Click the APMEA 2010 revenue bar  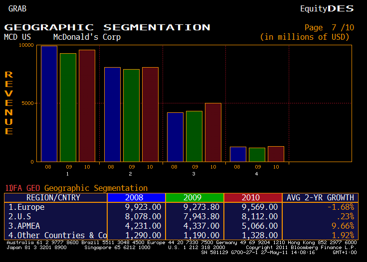coord(213,132)
